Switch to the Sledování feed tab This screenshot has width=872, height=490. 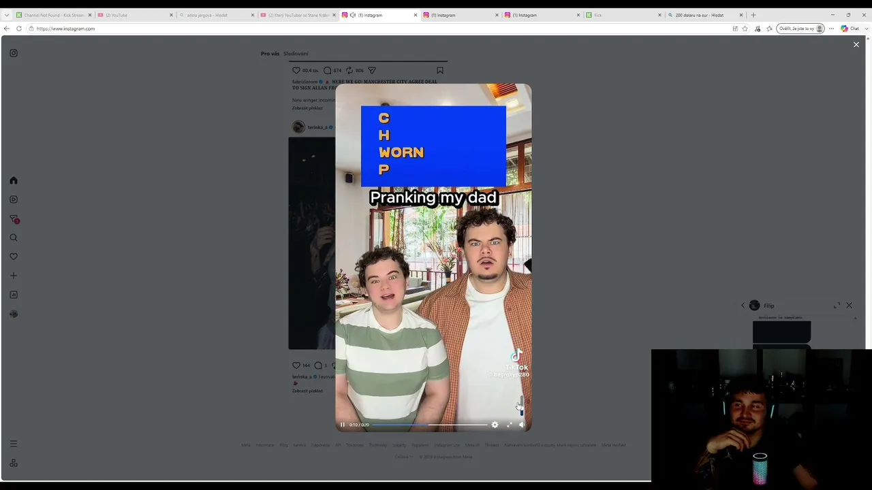[296, 54]
